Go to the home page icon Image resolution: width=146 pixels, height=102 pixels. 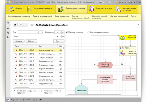(15, 25)
